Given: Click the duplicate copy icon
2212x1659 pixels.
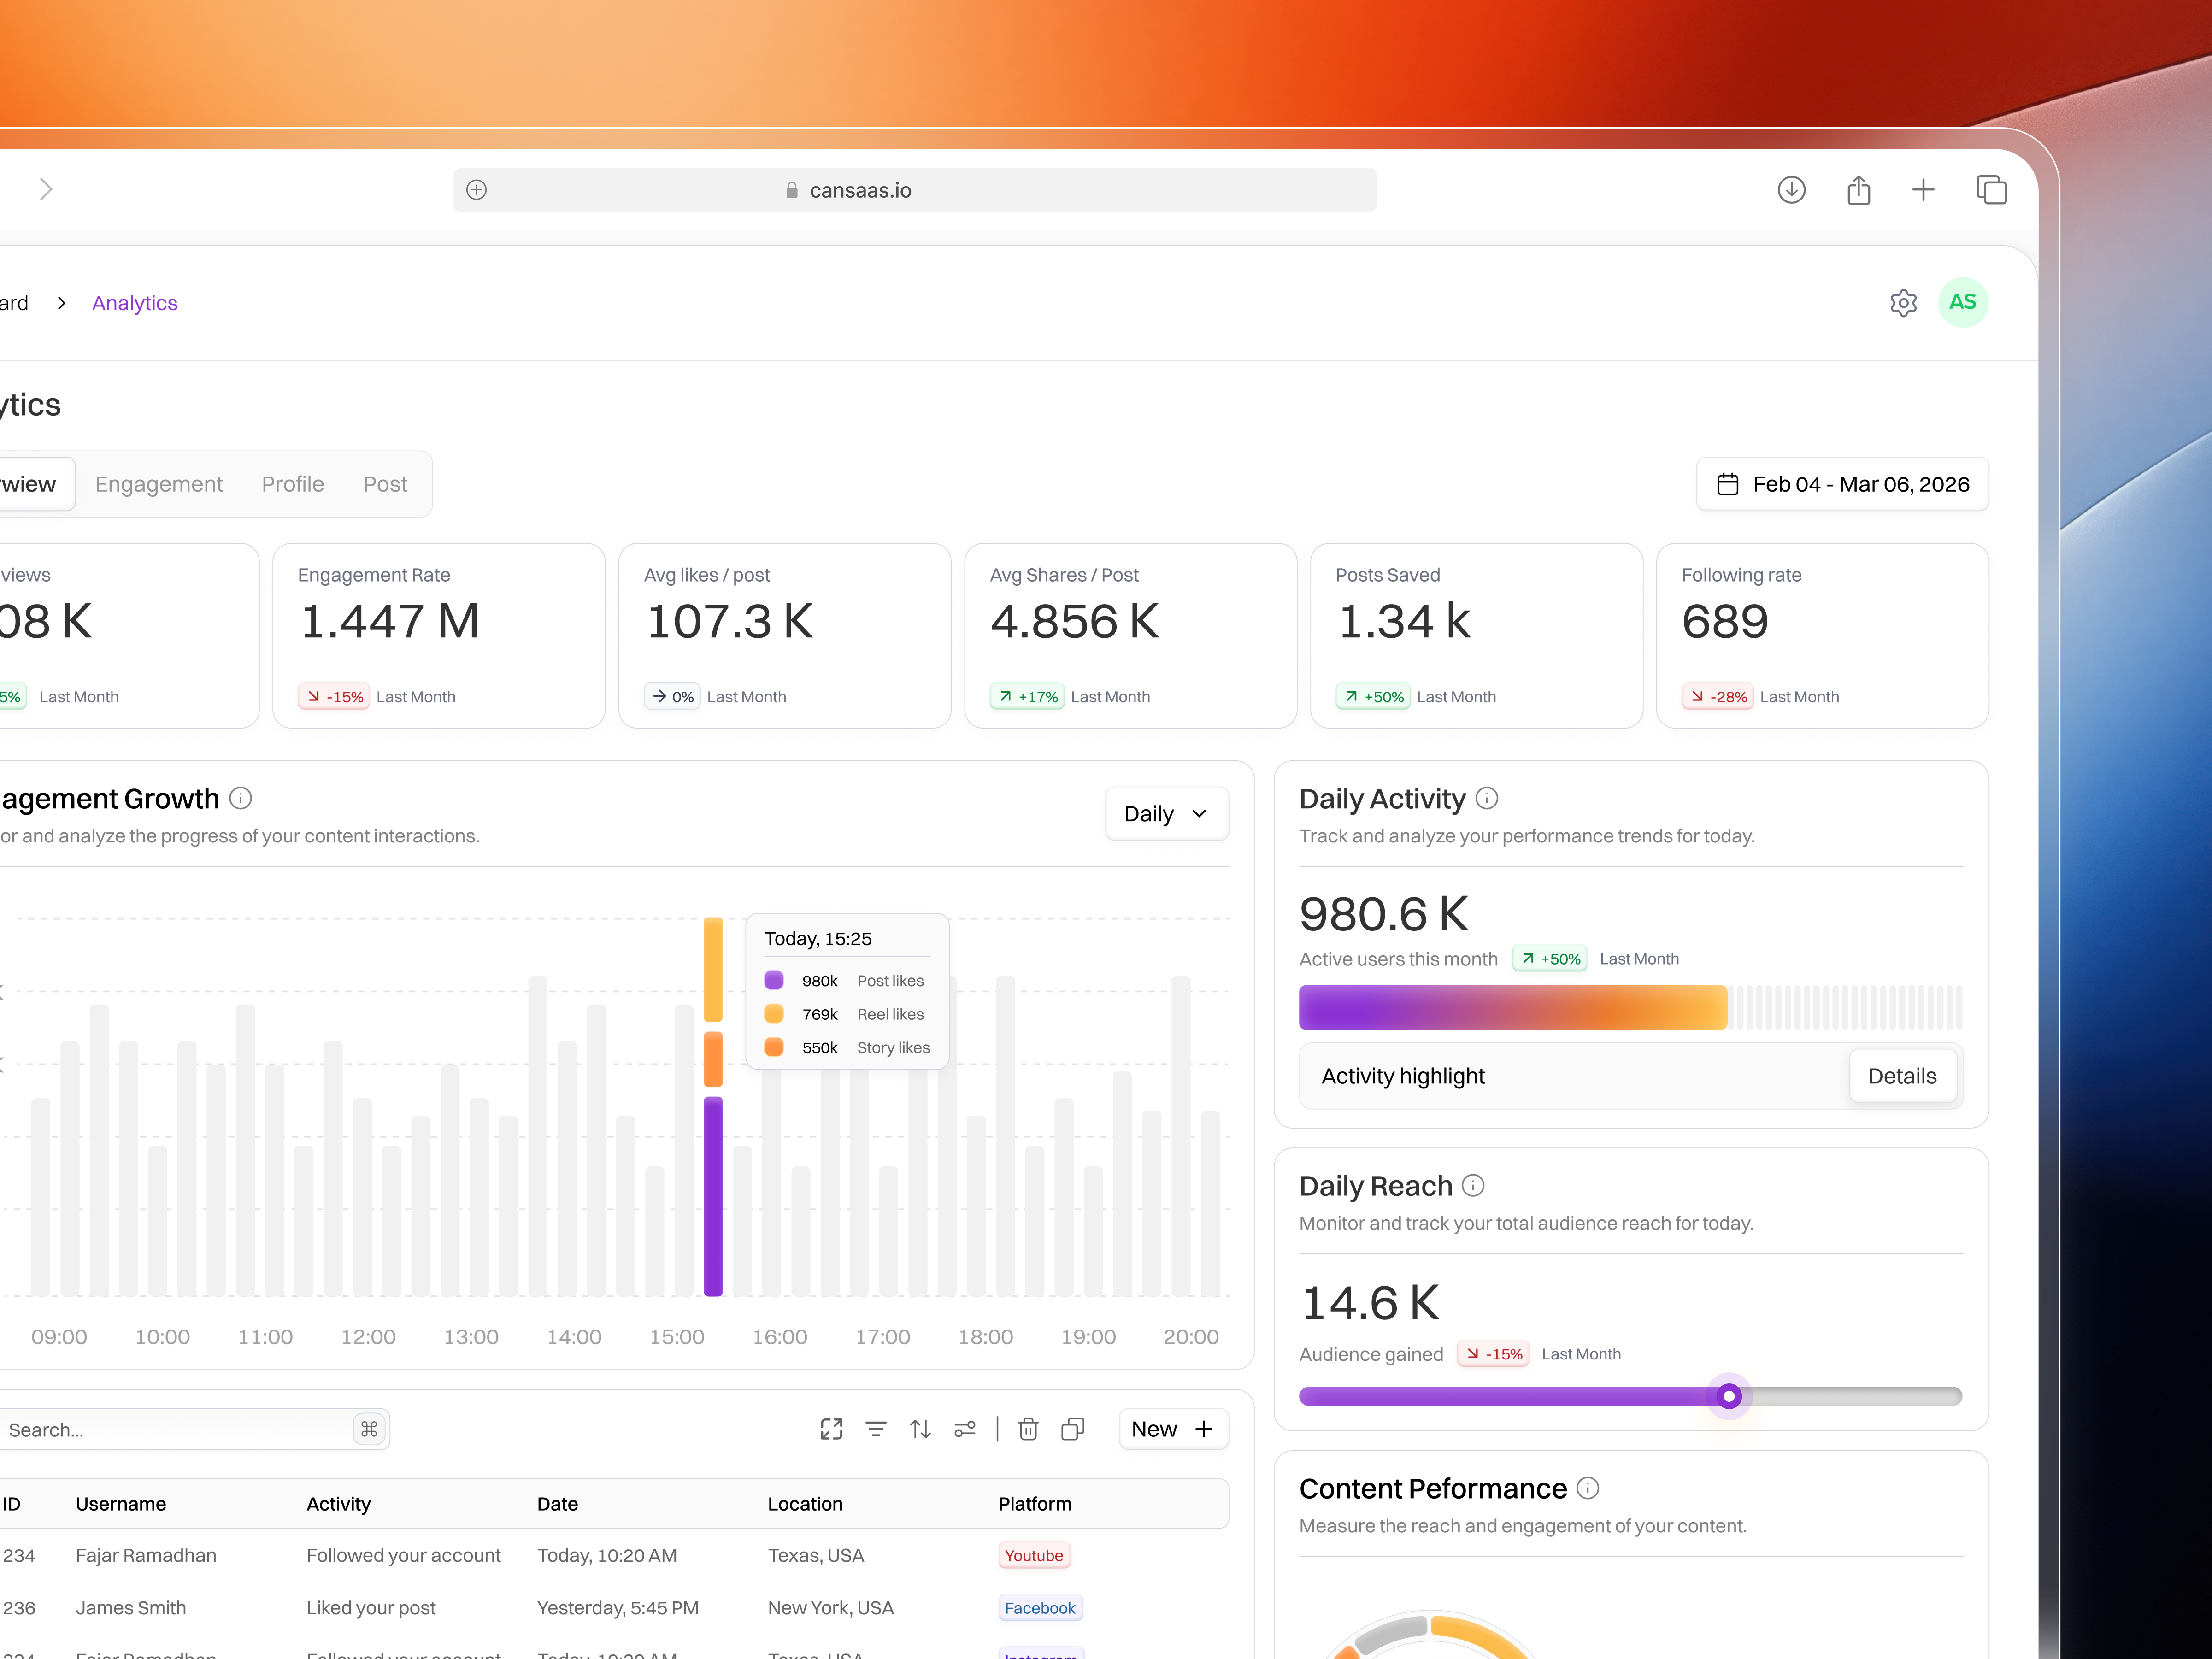Looking at the screenshot, I should point(1073,1429).
